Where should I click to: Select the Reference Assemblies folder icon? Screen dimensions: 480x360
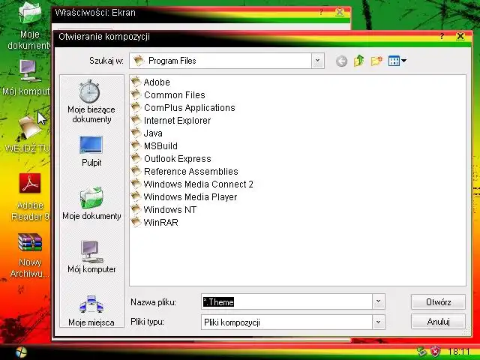(x=136, y=171)
